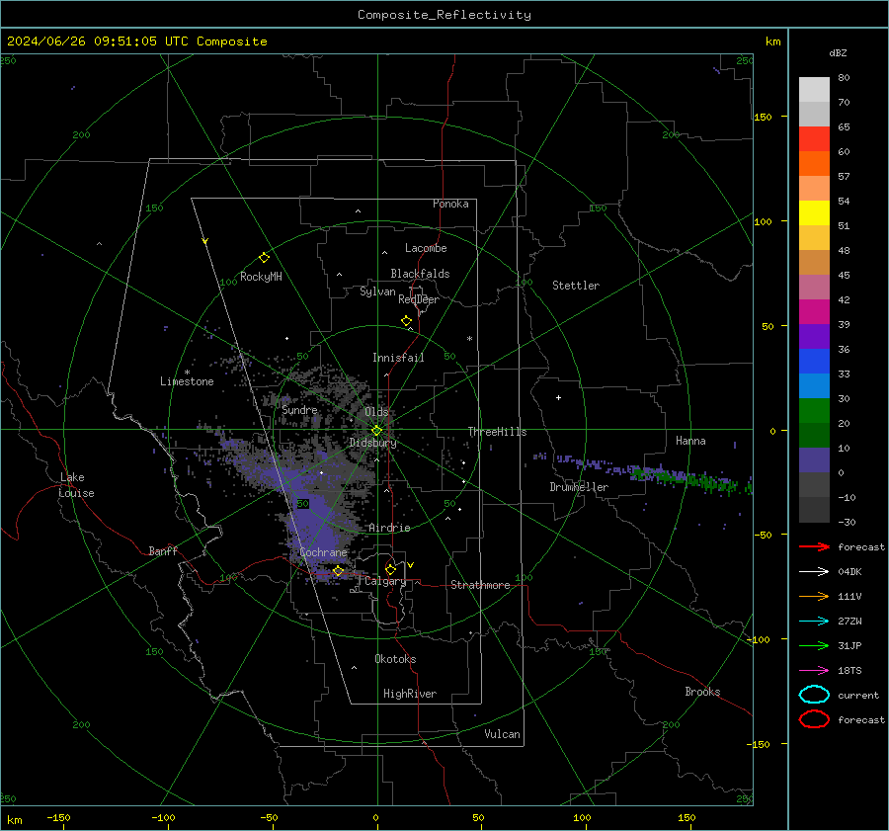
Task: Click the red forecast ellipse legend icon
Action: [814, 719]
